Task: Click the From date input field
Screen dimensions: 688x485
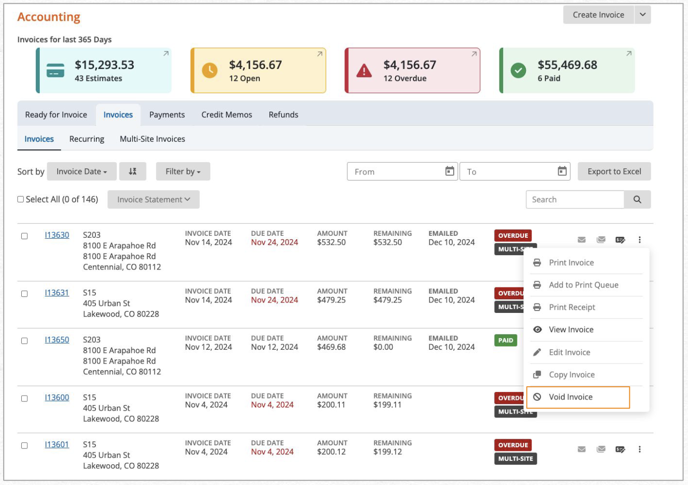Action: [x=402, y=171]
